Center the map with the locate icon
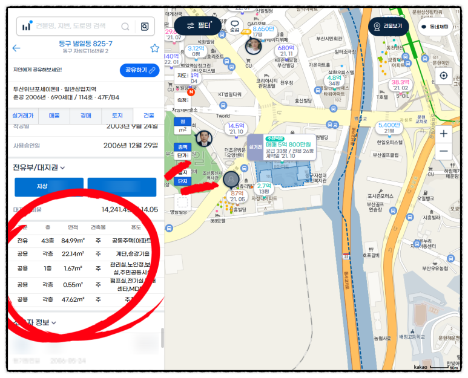This screenshot has width=468, height=378. point(444,76)
